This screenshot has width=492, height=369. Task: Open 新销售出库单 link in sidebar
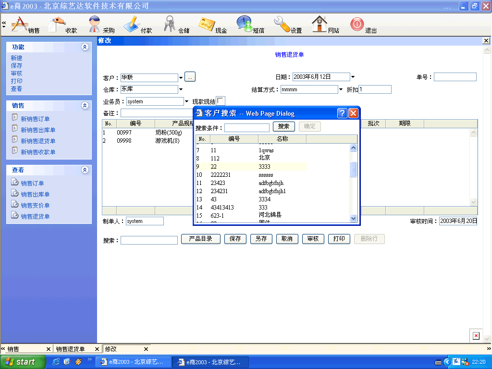(x=38, y=130)
